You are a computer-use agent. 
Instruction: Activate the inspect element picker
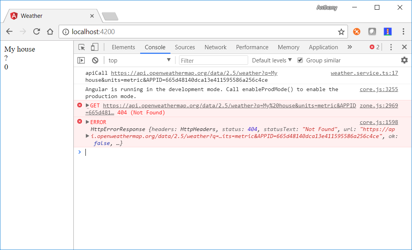coord(82,47)
